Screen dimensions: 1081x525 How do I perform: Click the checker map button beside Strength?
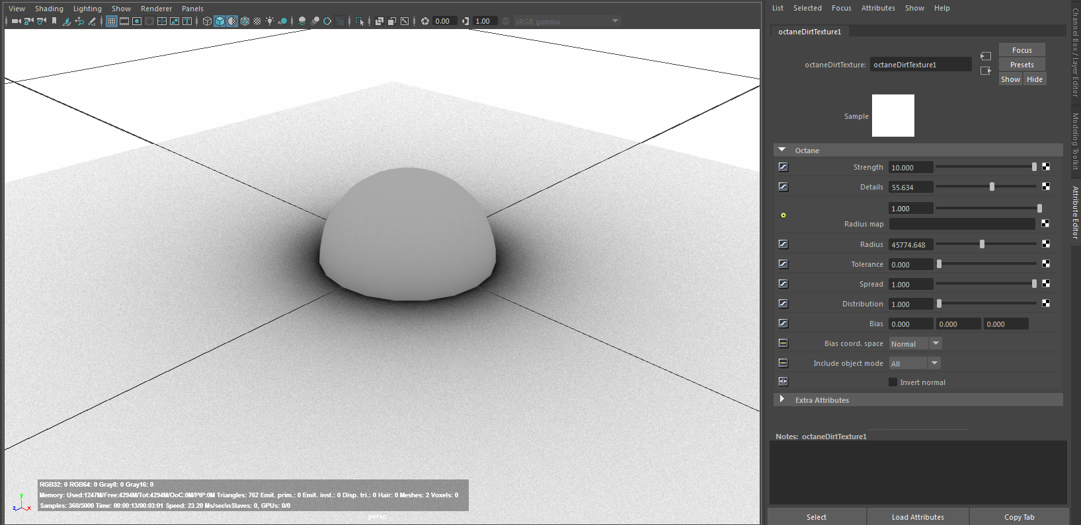1046,167
